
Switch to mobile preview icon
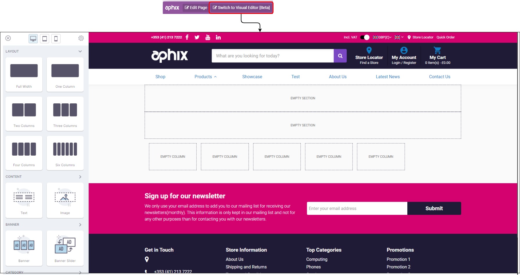(x=56, y=39)
